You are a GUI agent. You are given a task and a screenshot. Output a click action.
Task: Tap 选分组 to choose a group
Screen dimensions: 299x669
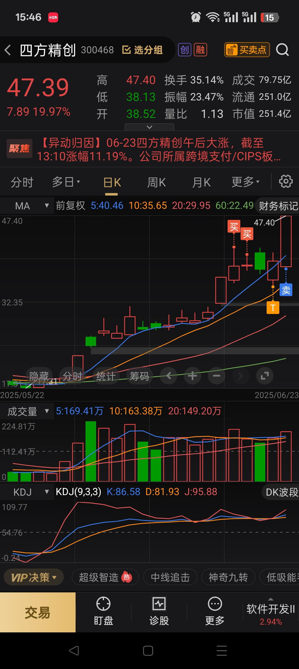tap(142, 50)
